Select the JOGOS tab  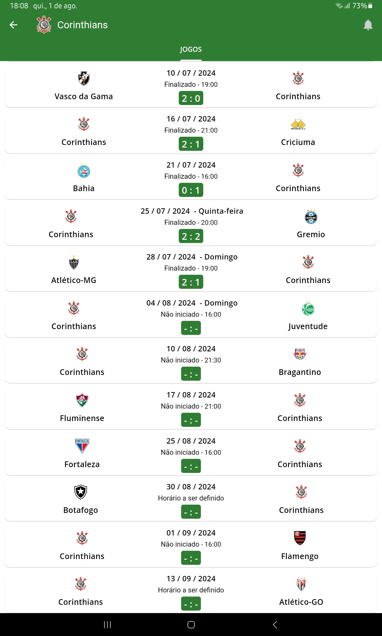tap(191, 49)
